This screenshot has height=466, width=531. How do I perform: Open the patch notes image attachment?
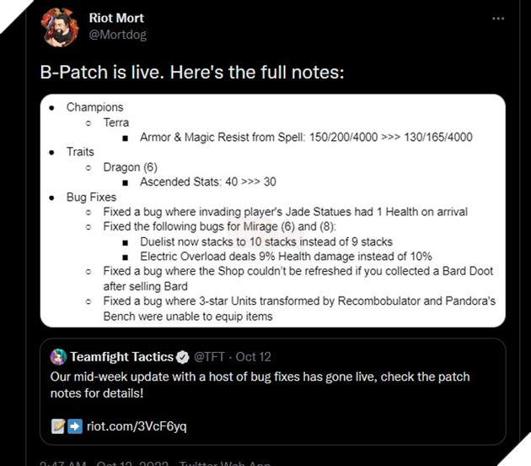[x=272, y=209]
